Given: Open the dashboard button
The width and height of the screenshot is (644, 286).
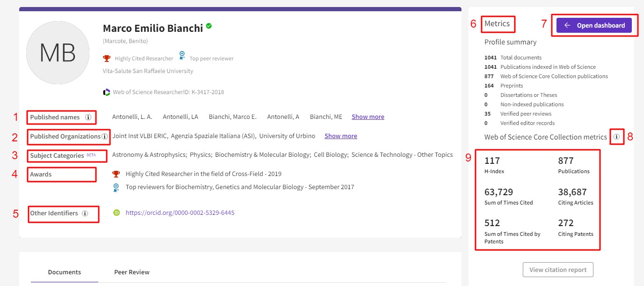Looking at the screenshot, I should click(x=594, y=25).
